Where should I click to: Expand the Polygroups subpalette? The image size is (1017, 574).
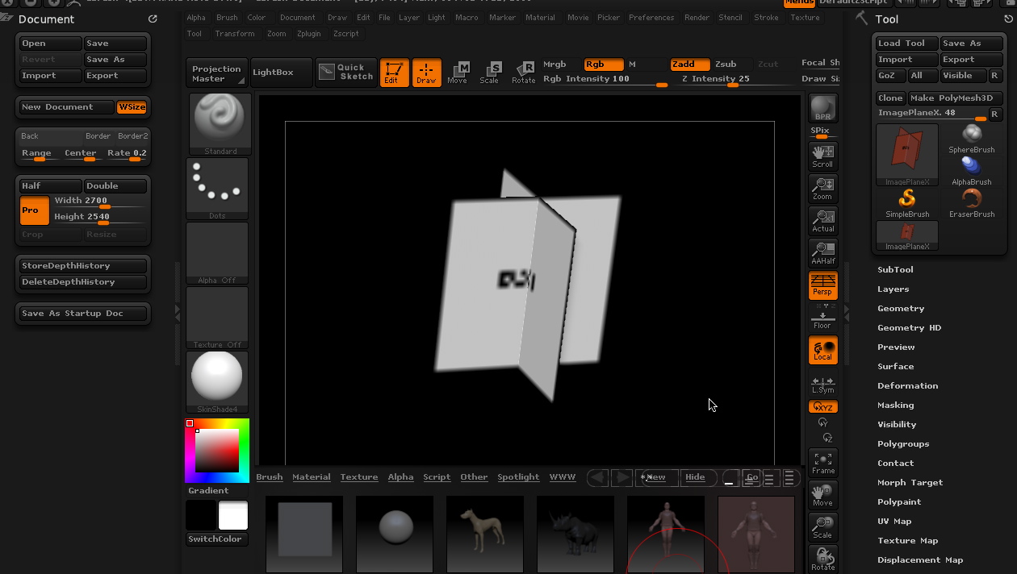point(903,444)
